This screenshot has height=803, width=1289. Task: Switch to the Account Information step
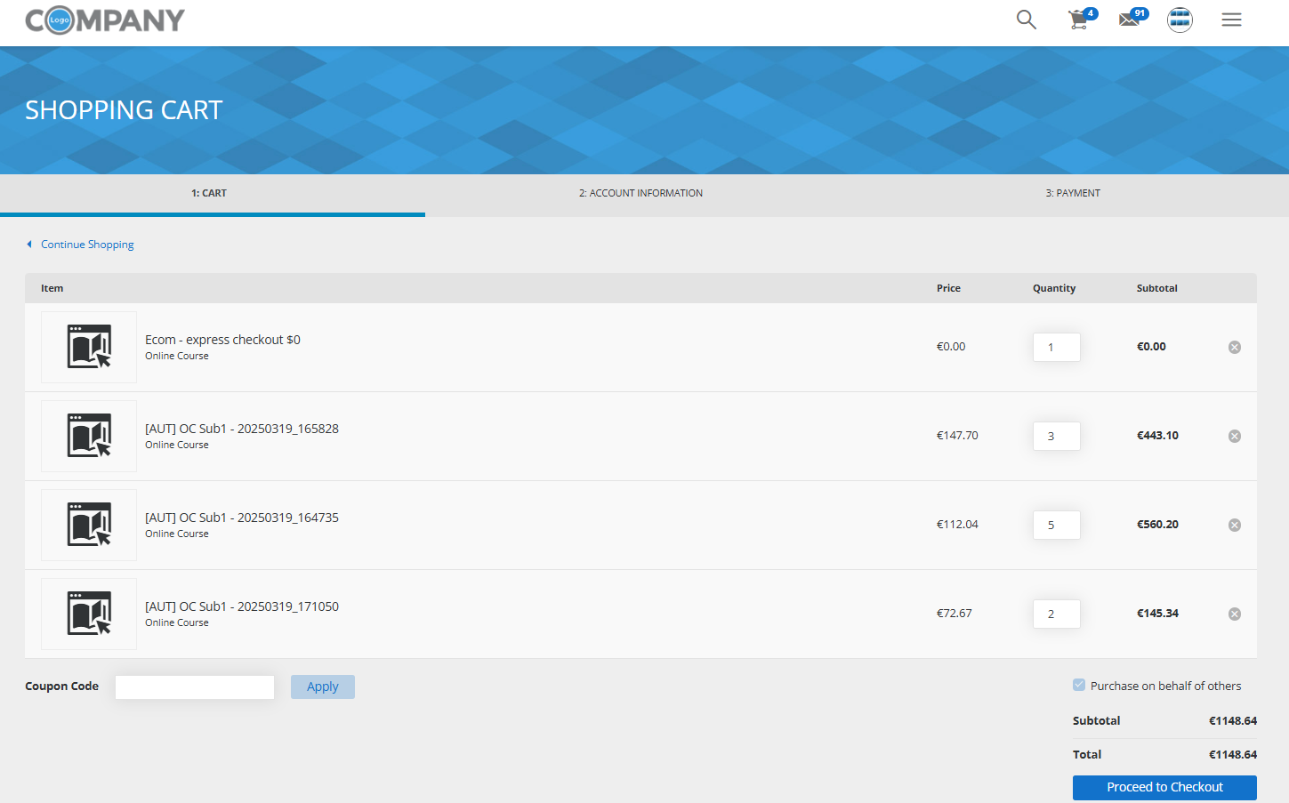tap(640, 193)
